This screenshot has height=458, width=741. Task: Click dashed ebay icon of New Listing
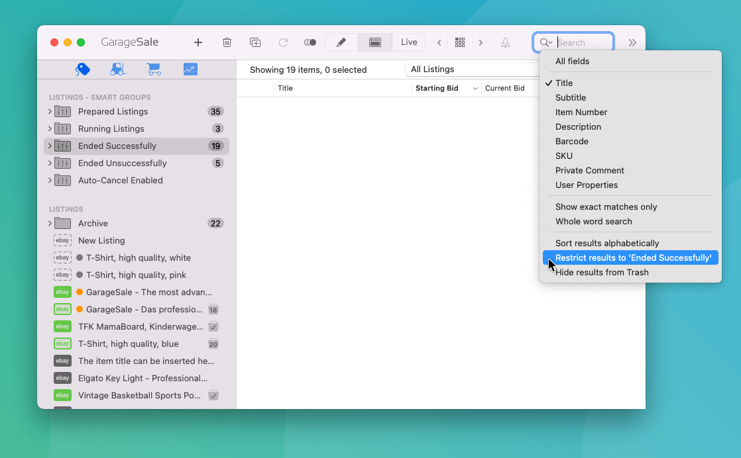point(62,240)
